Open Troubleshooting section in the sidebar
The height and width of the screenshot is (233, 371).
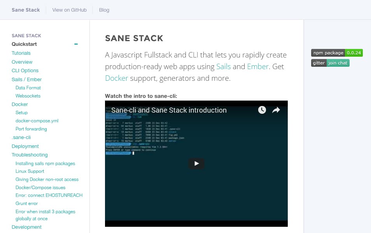(30, 155)
